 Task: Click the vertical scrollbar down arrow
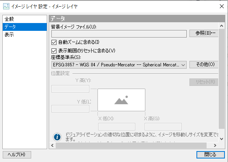pyautogui.click(x=221, y=139)
